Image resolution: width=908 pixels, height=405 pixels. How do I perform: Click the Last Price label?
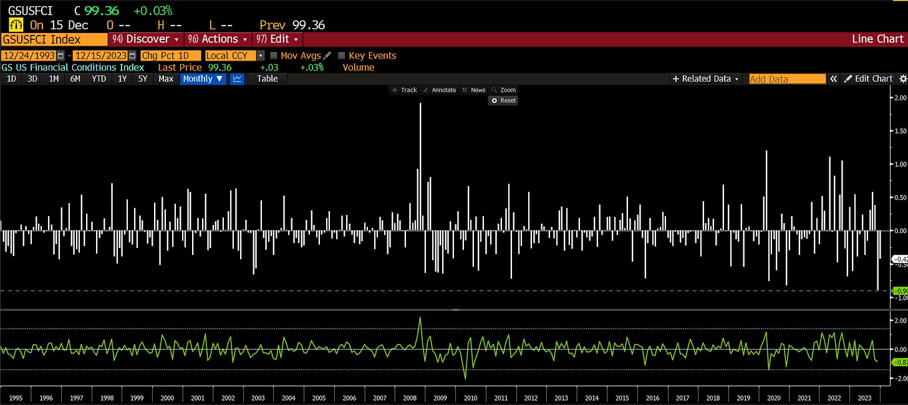point(180,67)
